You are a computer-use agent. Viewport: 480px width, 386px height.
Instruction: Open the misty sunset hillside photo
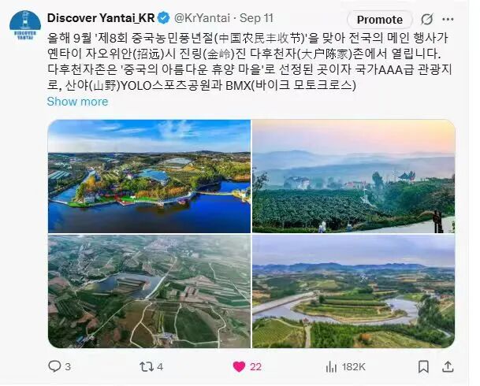(354, 176)
